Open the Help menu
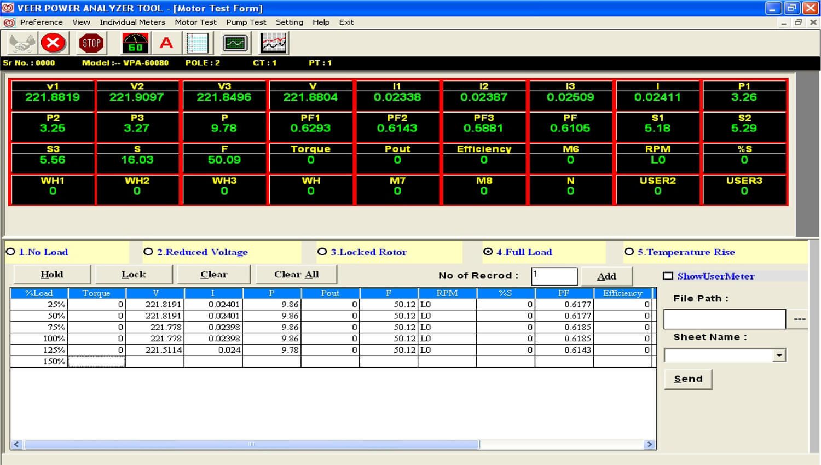This screenshot has height=465, width=821. click(x=321, y=22)
